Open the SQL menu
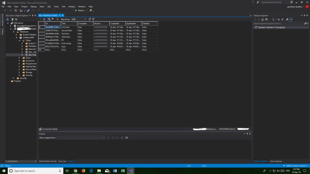Viewport: 310px width, 174px height. coord(49,7)
